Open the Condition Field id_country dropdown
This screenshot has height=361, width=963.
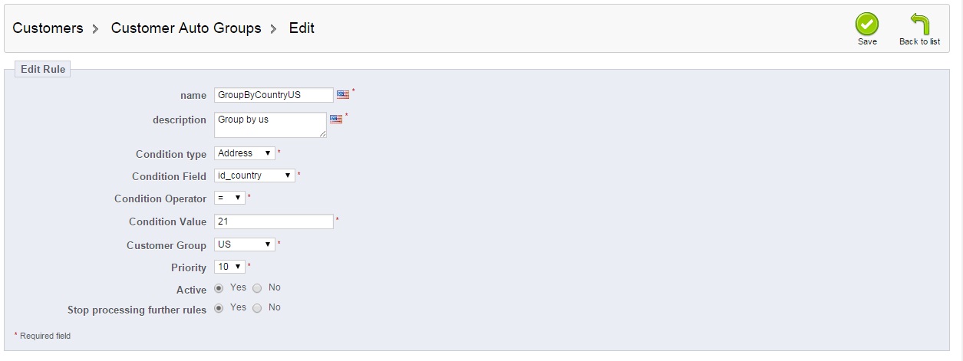(254, 176)
